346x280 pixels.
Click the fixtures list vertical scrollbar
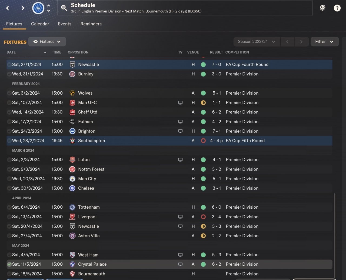(334, 232)
